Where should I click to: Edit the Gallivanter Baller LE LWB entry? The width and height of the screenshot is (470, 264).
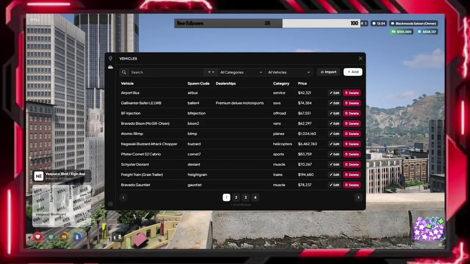click(334, 103)
